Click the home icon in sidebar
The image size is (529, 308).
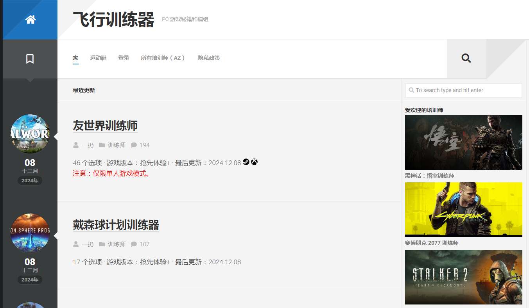click(x=30, y=20)
